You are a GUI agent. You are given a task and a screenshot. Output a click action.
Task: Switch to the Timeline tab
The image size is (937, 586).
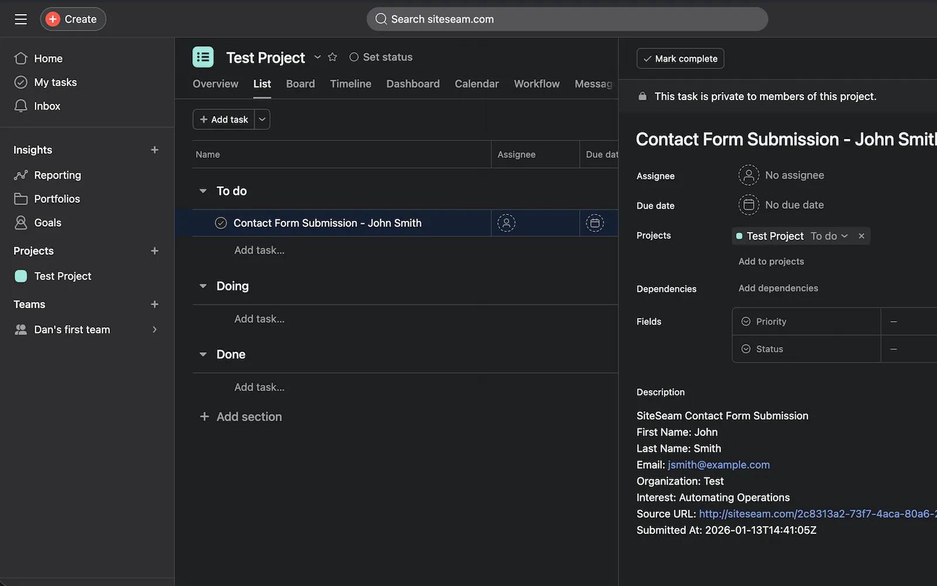click(x=350, y=84)
